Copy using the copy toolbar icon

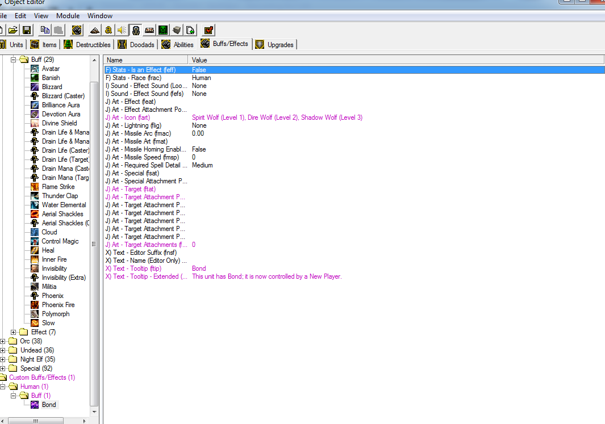point(45,30)
